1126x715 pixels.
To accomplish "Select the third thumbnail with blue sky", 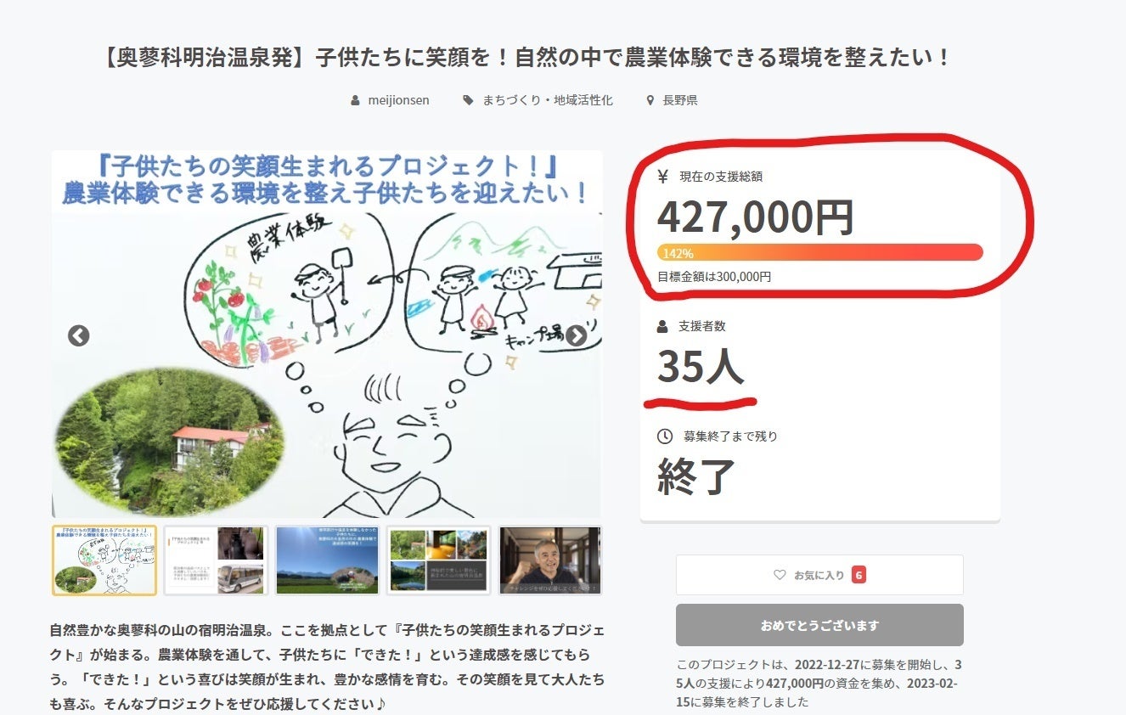I will 327,560.
